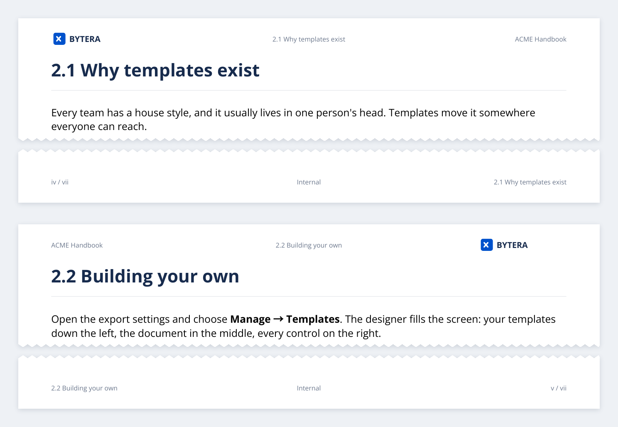Image resolution: width=618 pixels, height=427 pixels.
Task: Click 'ACME Handbook' in second page header
Action: point(77,245)
